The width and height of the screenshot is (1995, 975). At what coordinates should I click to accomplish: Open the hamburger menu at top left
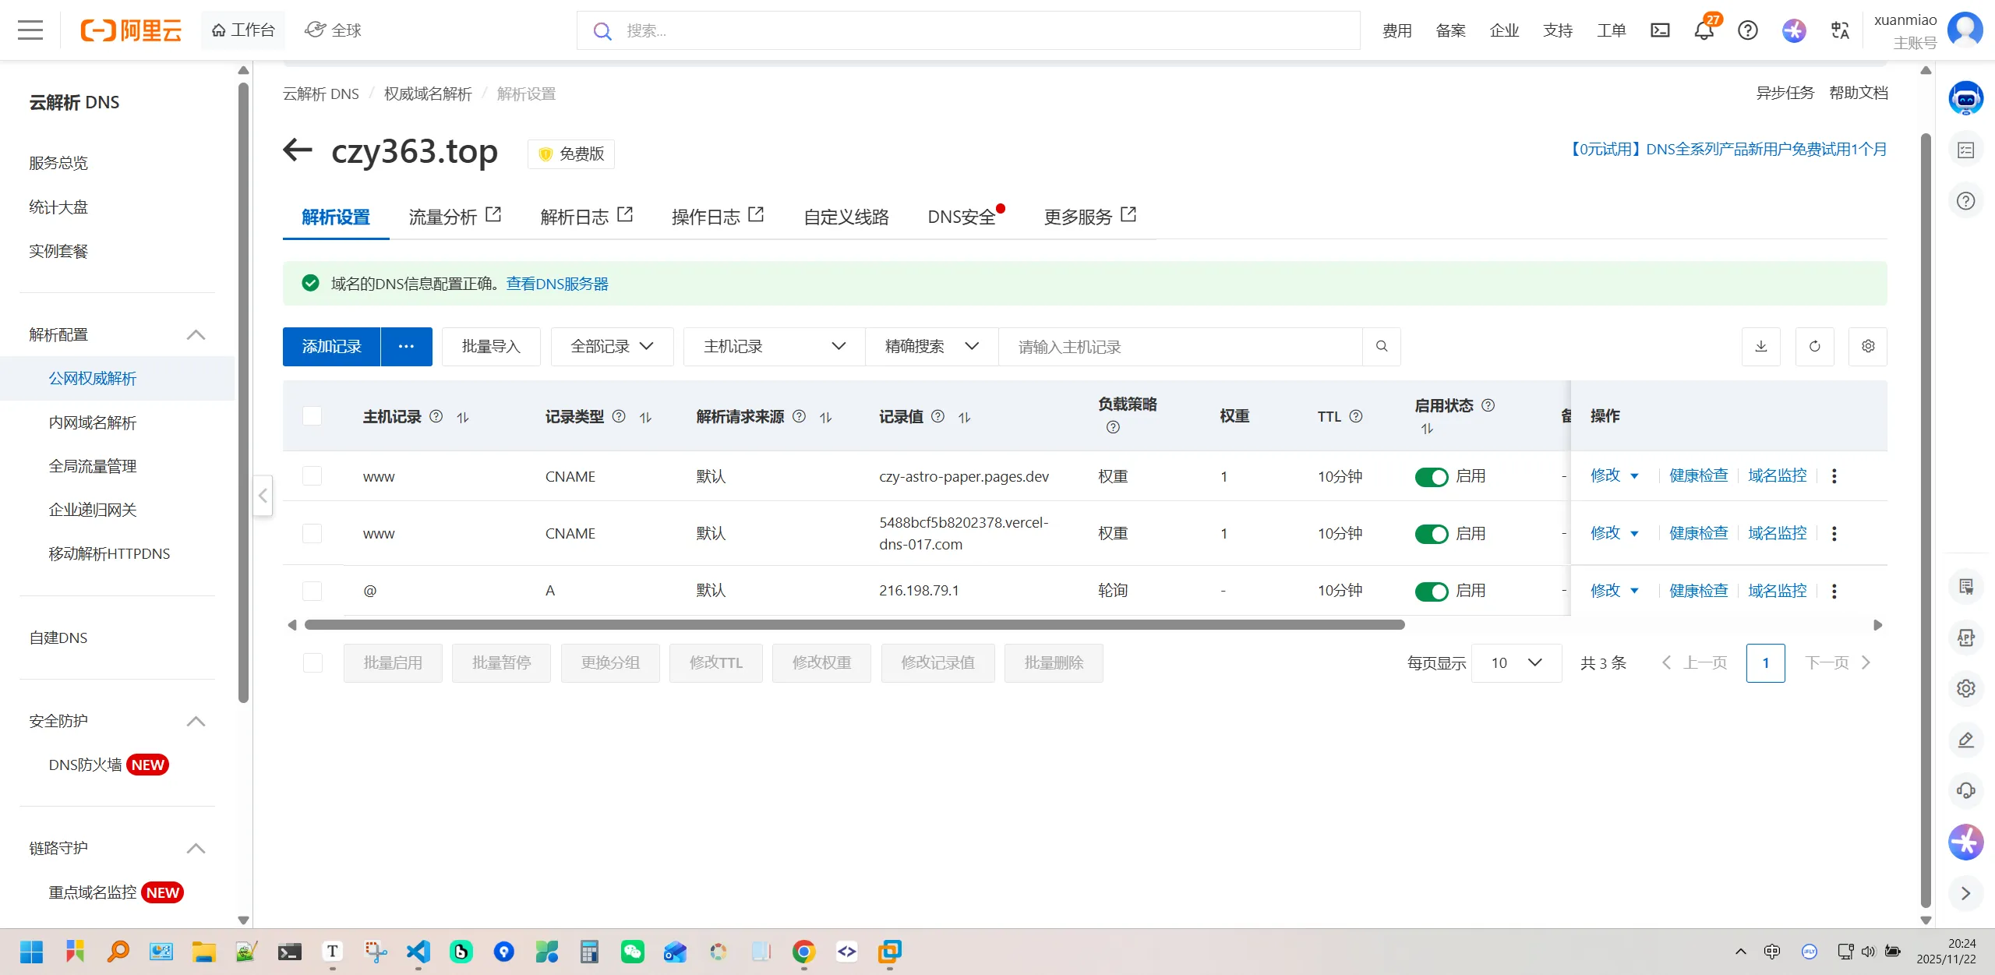click(30, 30)
